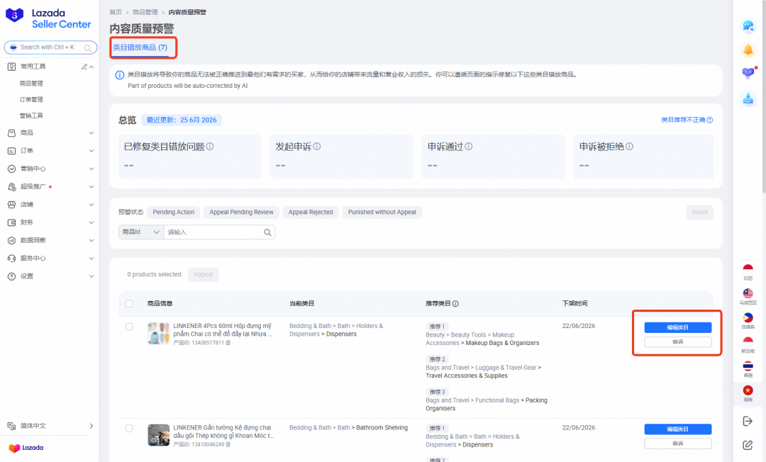Viewport: 766px width, 462px height.
Task: Open the 简体中文 language selector
Action: [x=50, y=426]
